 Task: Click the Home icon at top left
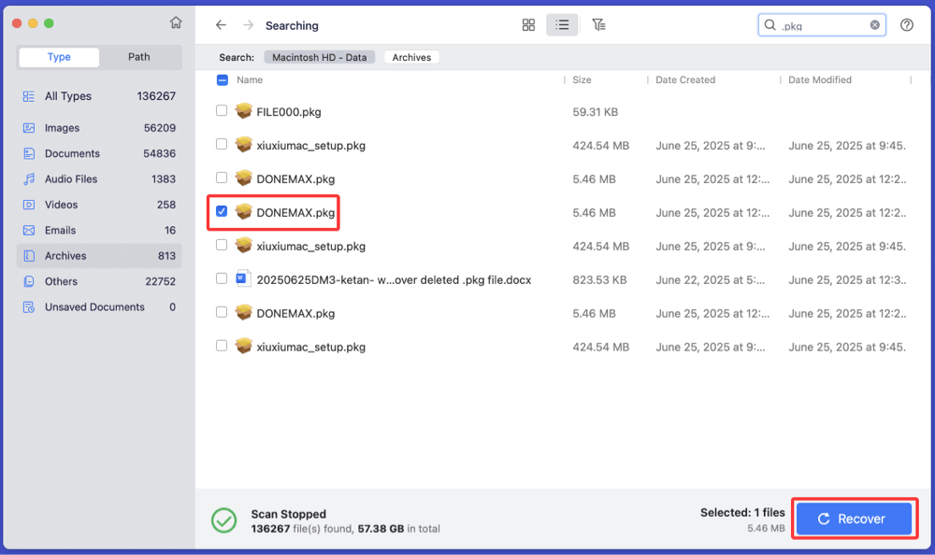tap(176, 21)
